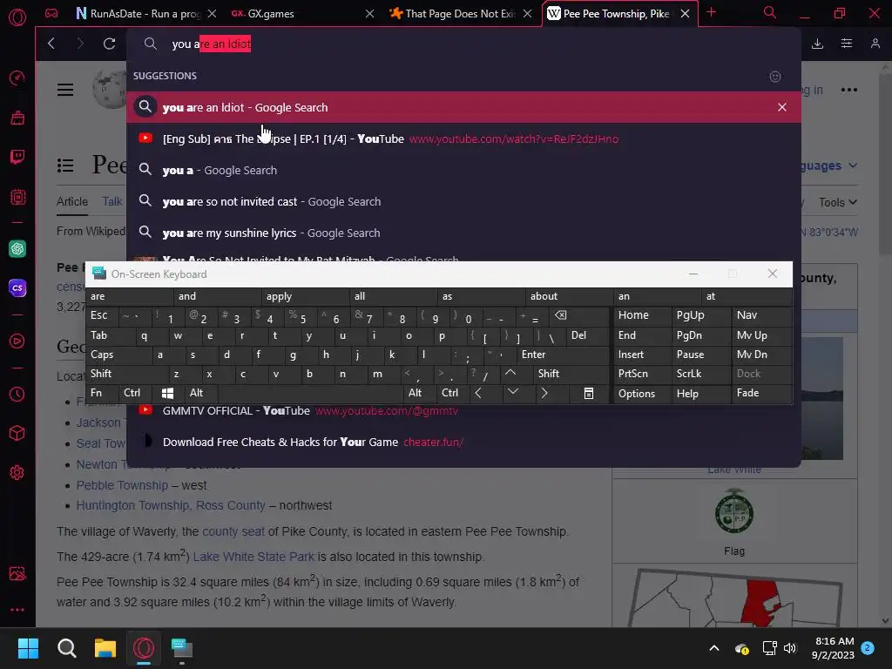Click the search tabs magnifier icon

point(770,12)
